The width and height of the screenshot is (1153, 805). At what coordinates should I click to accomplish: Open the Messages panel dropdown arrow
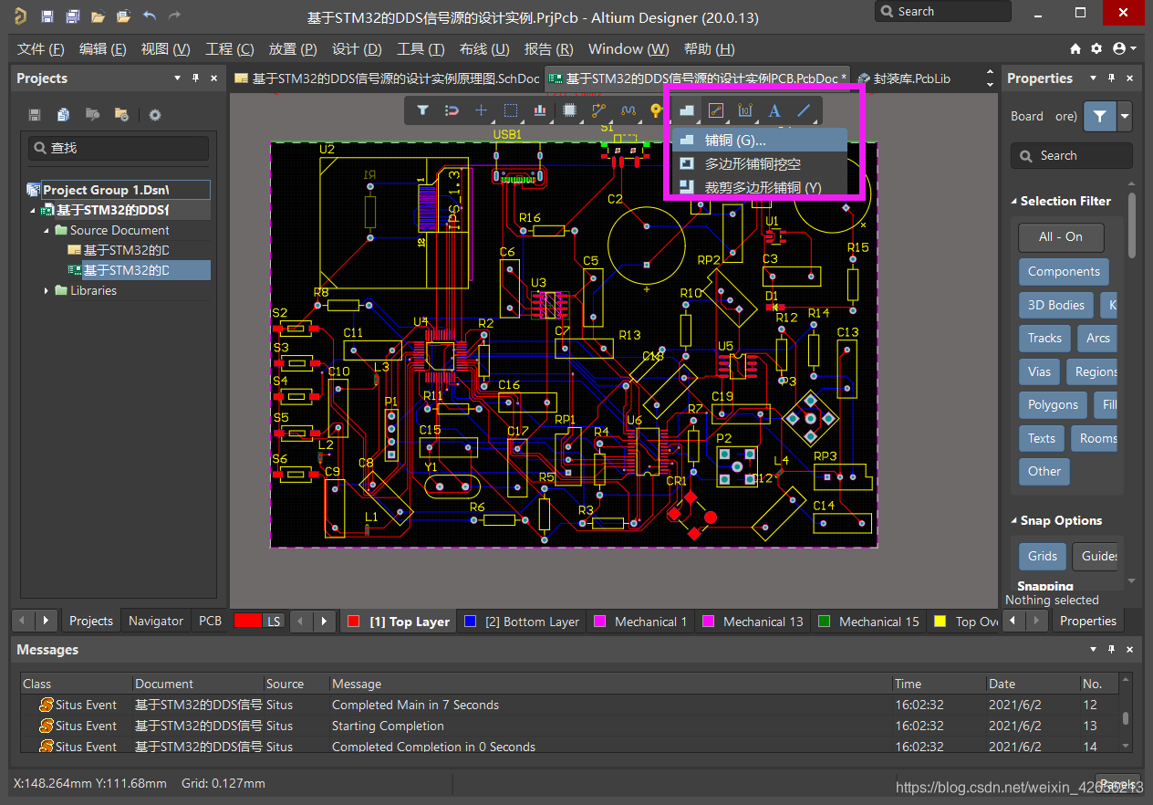(1093, 650)
